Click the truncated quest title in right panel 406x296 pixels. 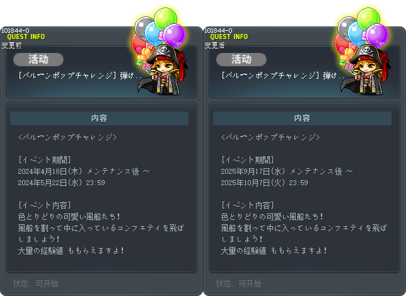point(283,76)
